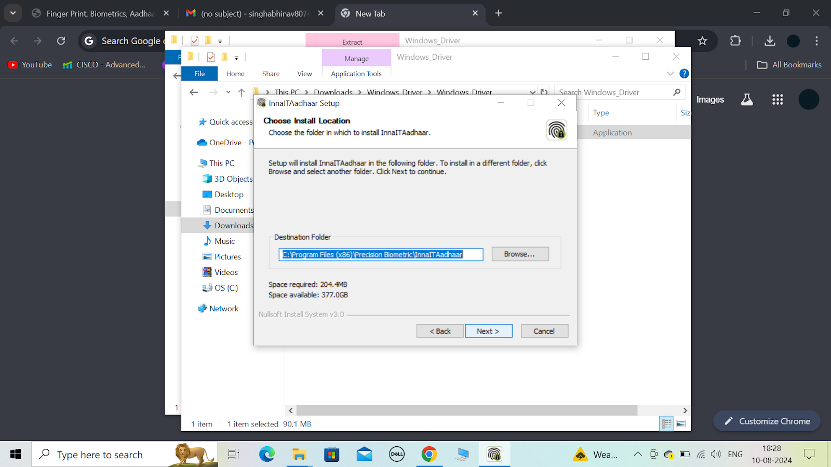The width and height of the screenshot is (831, 467).
Task: Go up one folder level in Explorer
Action: click(x=241, y=92)
